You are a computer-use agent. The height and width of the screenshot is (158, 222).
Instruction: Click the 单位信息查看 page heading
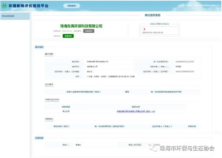(152, 15)
